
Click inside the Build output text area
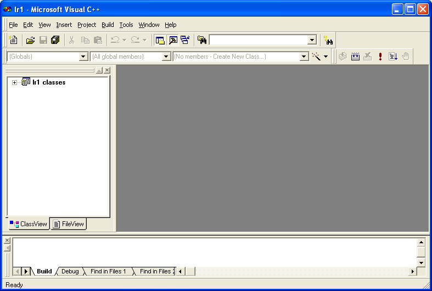[x=215, y=252]
